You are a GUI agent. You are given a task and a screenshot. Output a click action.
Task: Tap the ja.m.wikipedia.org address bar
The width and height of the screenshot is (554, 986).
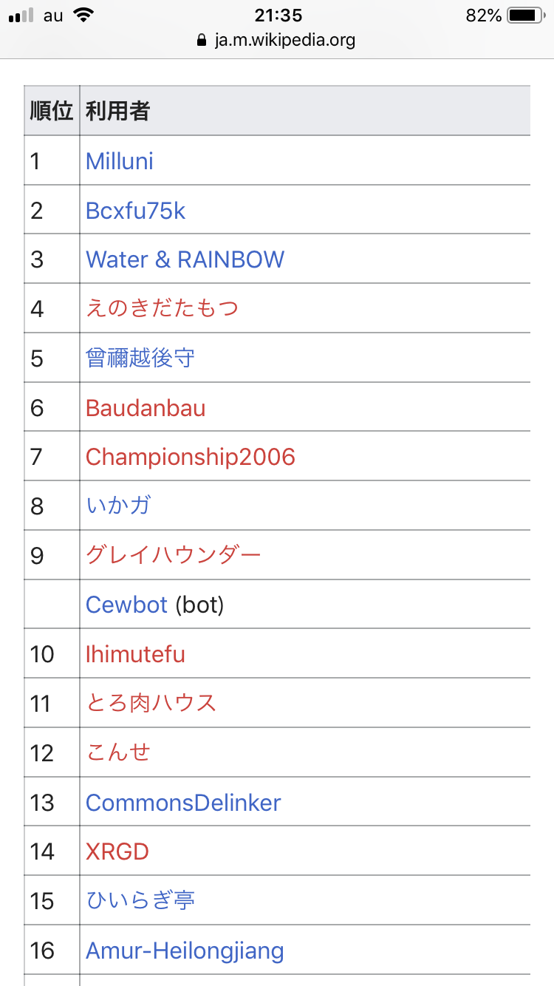[277, 40]
